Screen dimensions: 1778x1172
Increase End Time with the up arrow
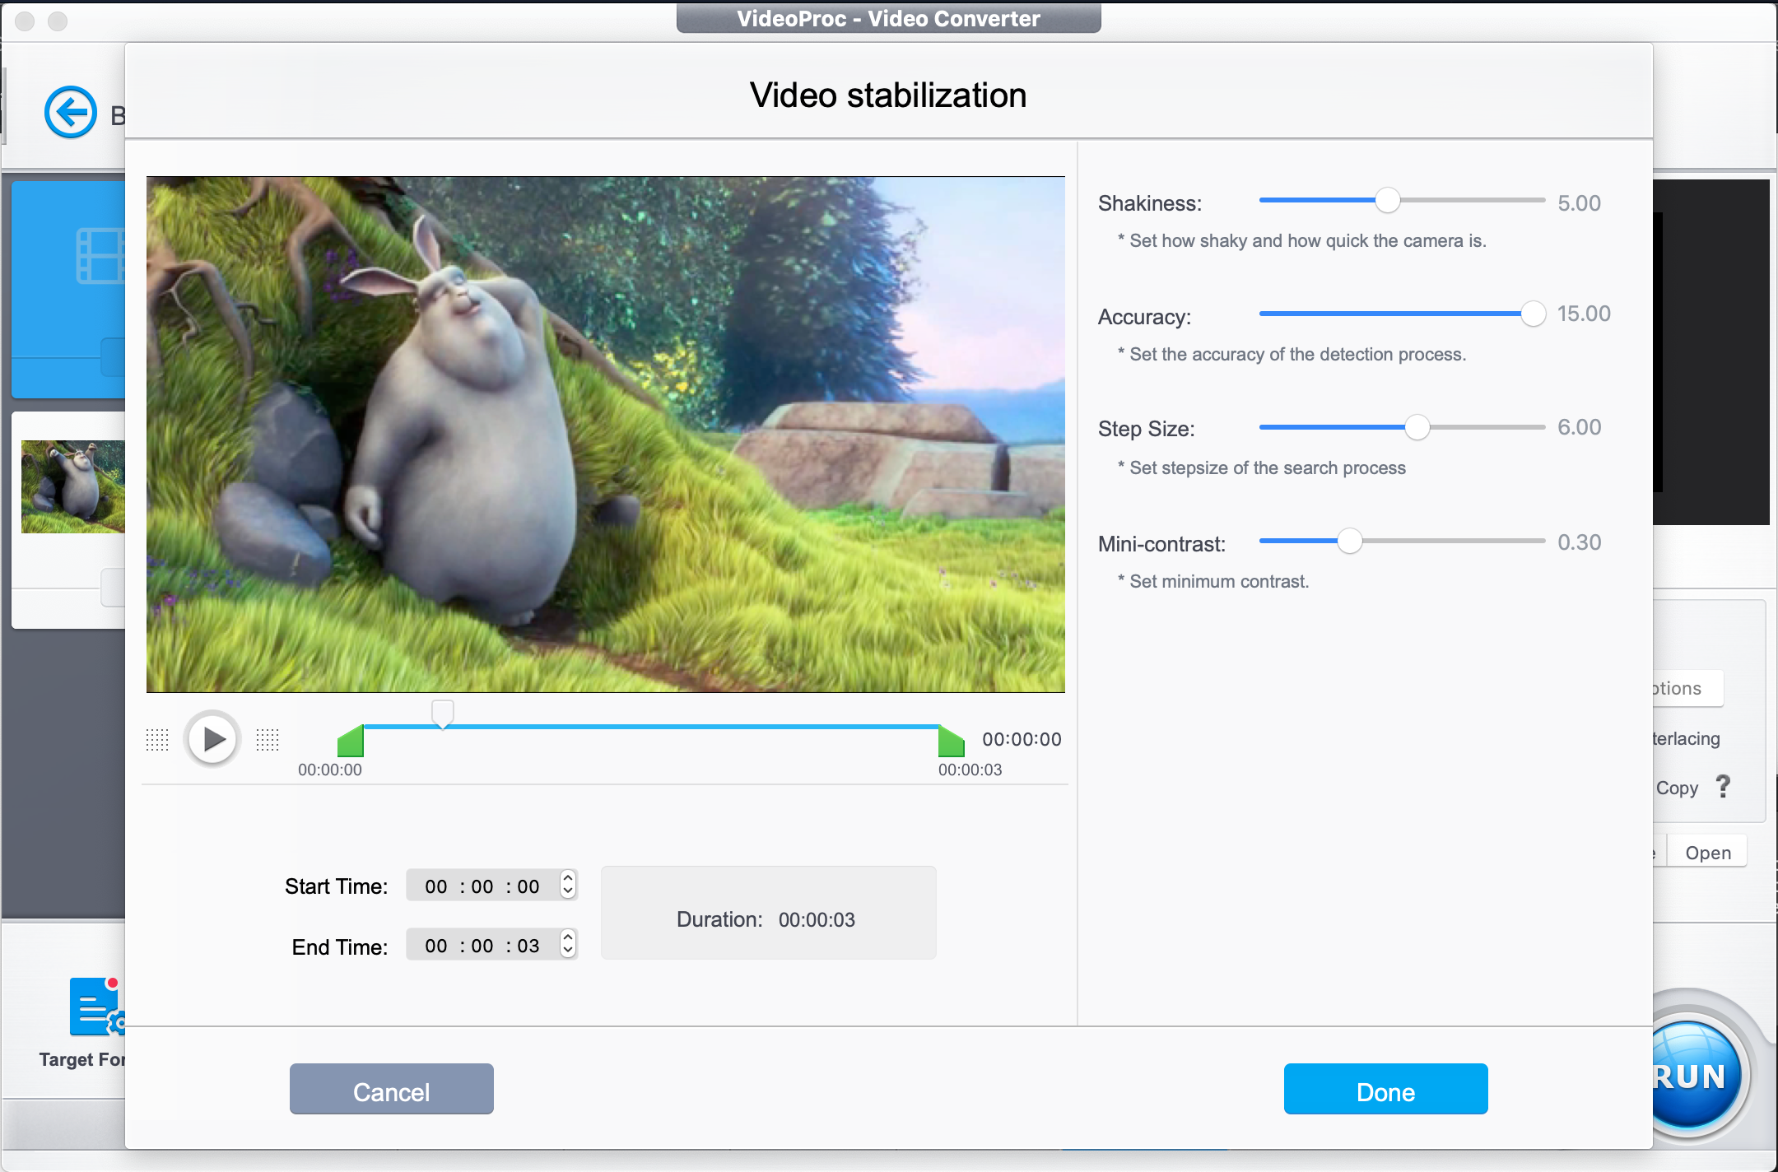568,937
